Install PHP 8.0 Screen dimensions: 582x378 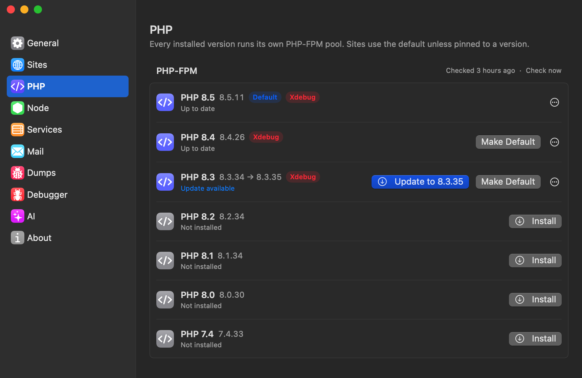(535, 300)
